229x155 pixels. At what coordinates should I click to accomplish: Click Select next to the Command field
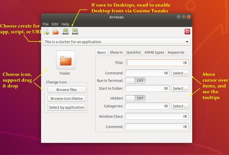(180, 73)
